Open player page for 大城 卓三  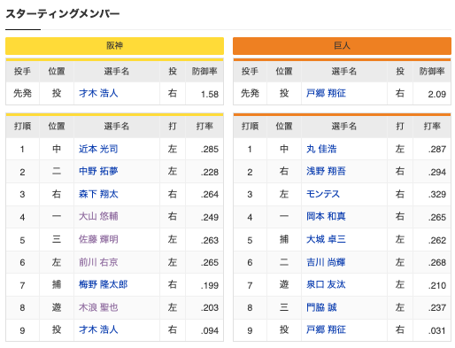click(x=326, y=239)
